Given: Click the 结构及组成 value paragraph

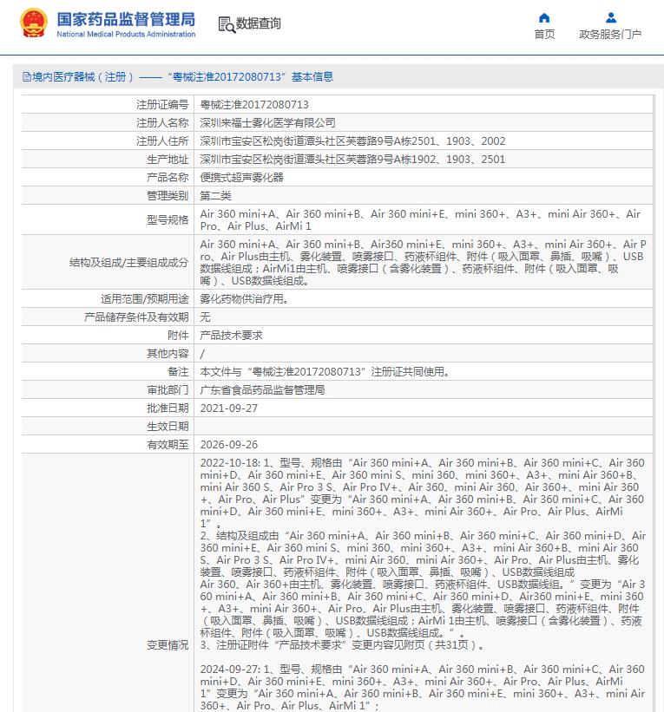Looking at the screenshot, I should [x=423, y=263].
